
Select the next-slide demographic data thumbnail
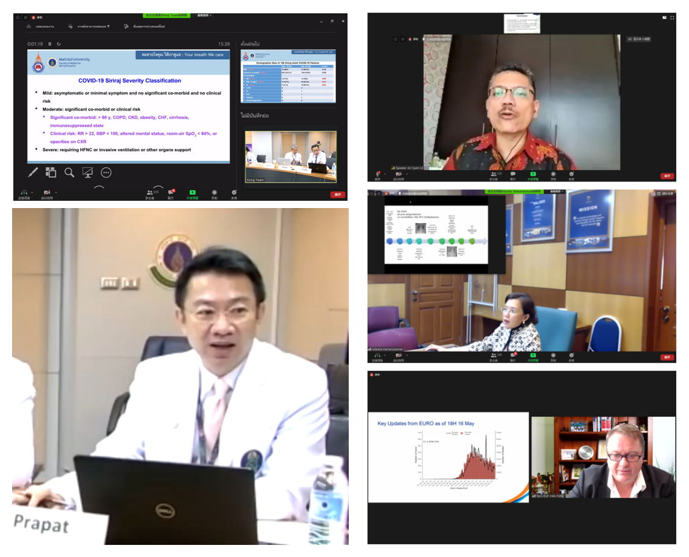[289, 76]
